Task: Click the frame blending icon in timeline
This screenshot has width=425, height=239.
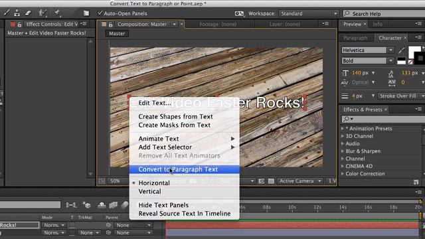Action: click(114, 205)
